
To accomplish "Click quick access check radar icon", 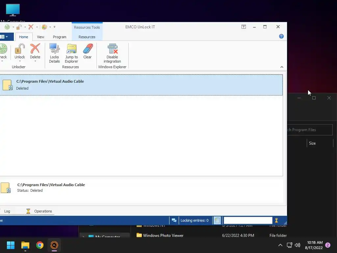I will [7, 27].
